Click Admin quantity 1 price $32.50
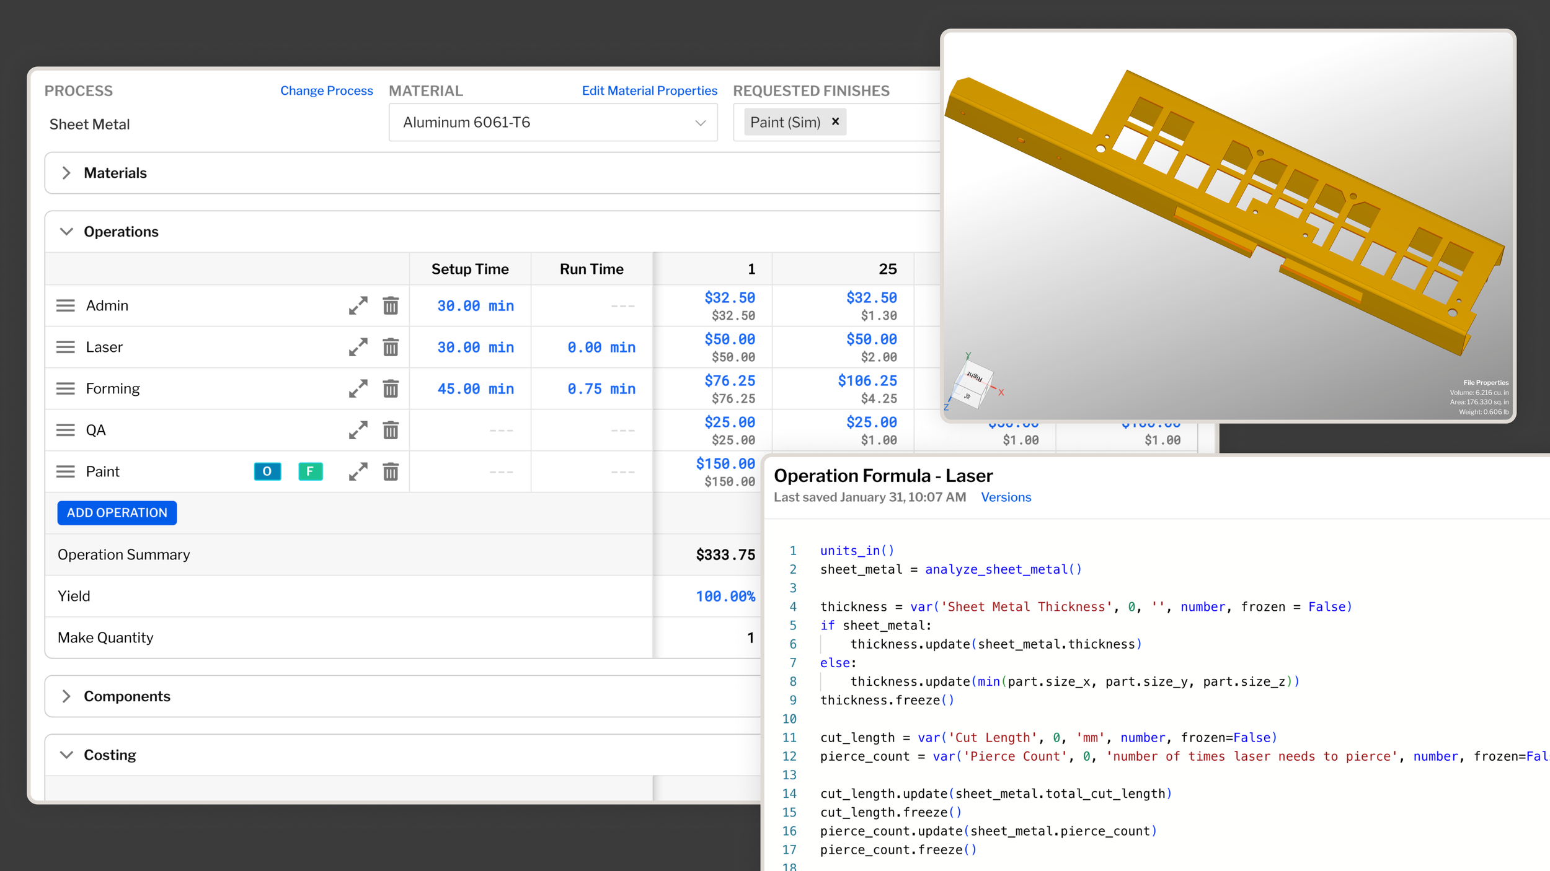Viewport: 1550px width, 871px height. click(730, 298)
